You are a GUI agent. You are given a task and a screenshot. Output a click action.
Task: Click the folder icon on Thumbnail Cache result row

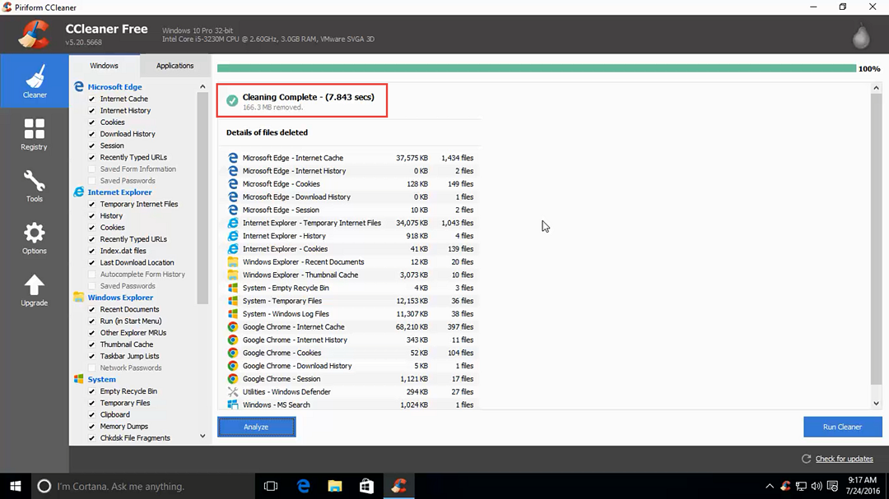(232, 275)
